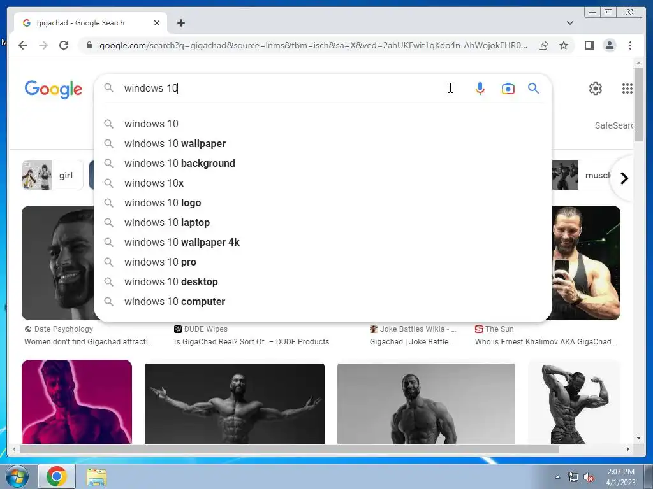Open The Sun selfie image result
This screenshot has height=489, width=653.
click(x=587, y=263)
